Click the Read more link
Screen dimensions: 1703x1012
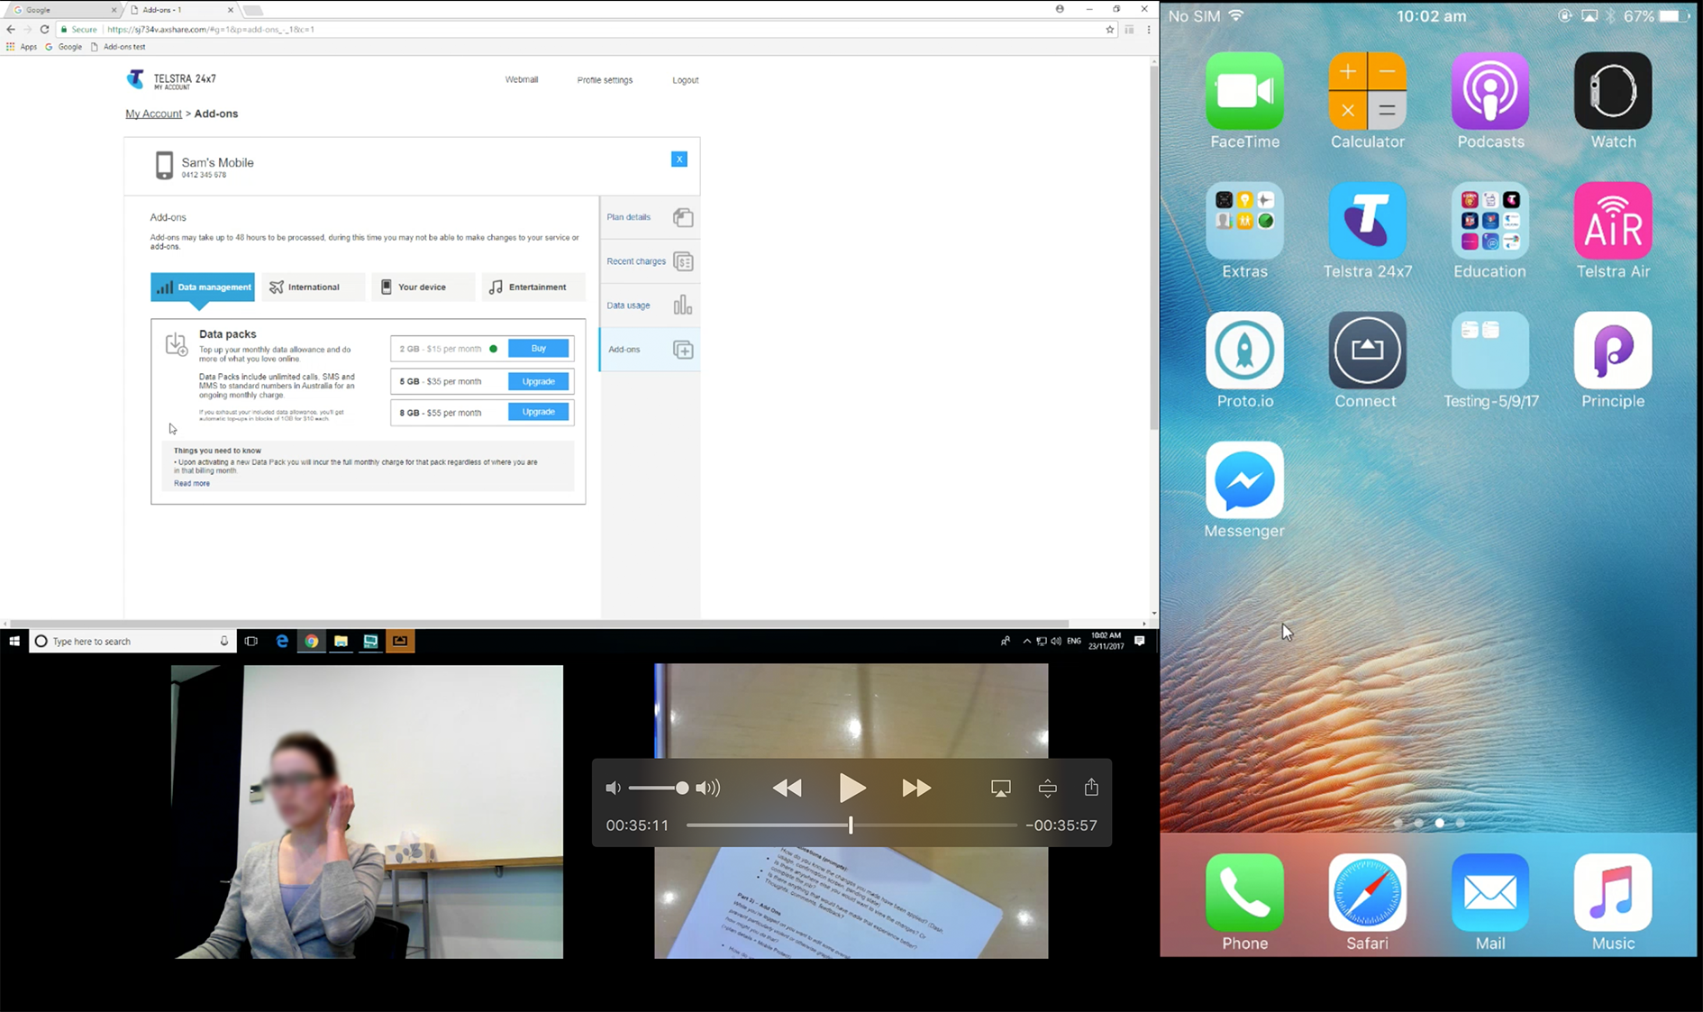tap(192, 484)
